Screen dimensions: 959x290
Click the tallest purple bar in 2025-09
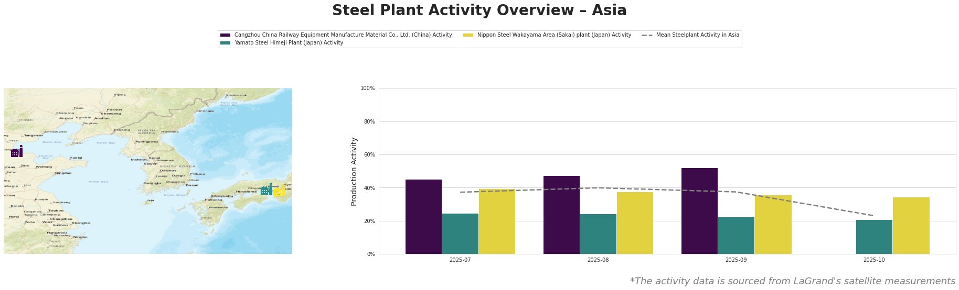click(x=699, y=211)
